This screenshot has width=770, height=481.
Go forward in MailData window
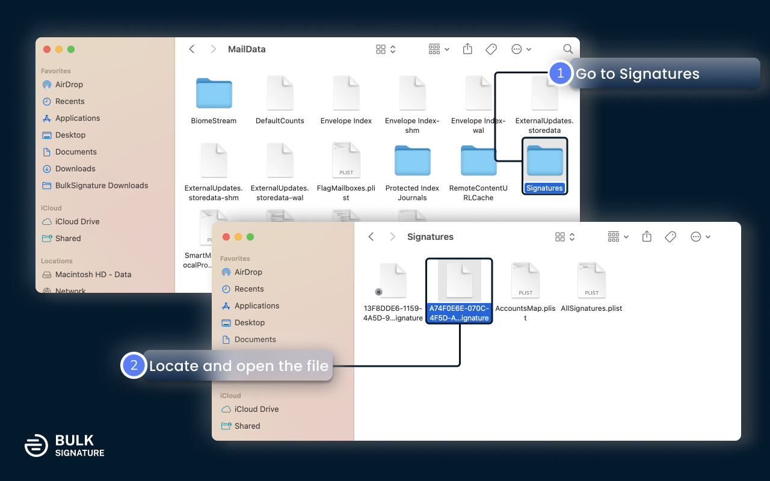point(213,49)
